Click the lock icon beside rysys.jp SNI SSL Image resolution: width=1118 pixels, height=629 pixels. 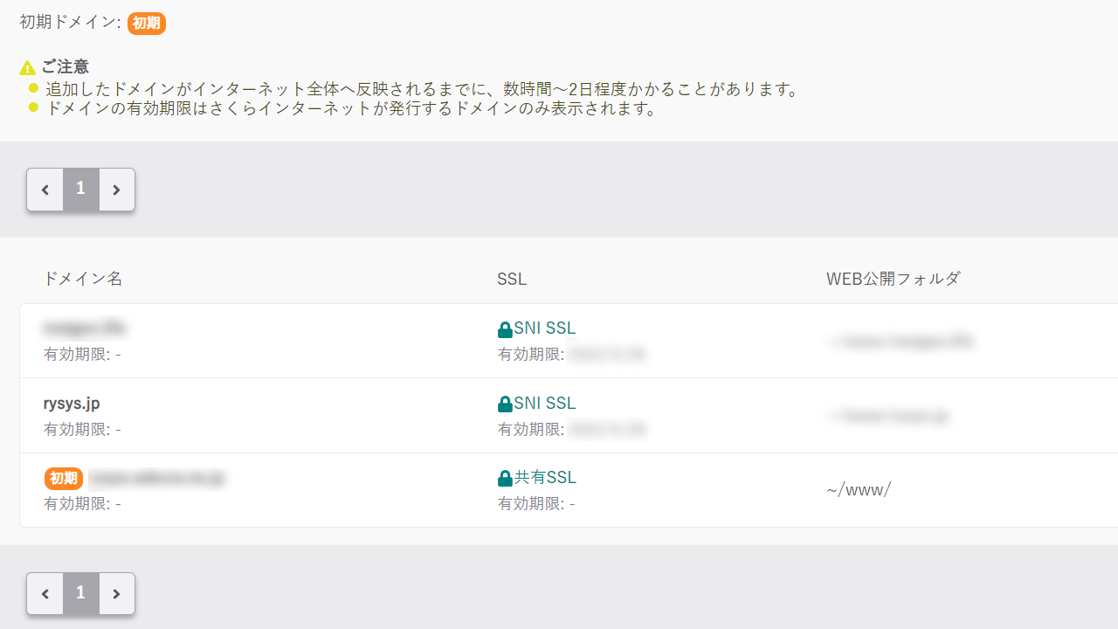pyautogui.click(x=505, y=404)
